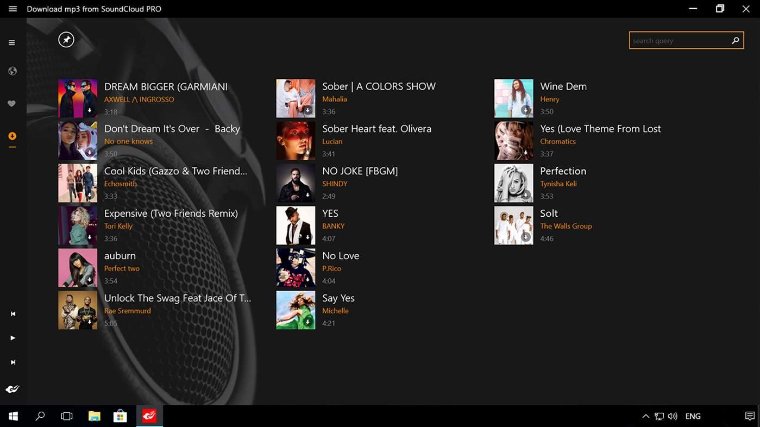Screen dimensions: 760x427
Task: Select NO JOKE [FBGM] title
Action: click(x=360, y=171)
